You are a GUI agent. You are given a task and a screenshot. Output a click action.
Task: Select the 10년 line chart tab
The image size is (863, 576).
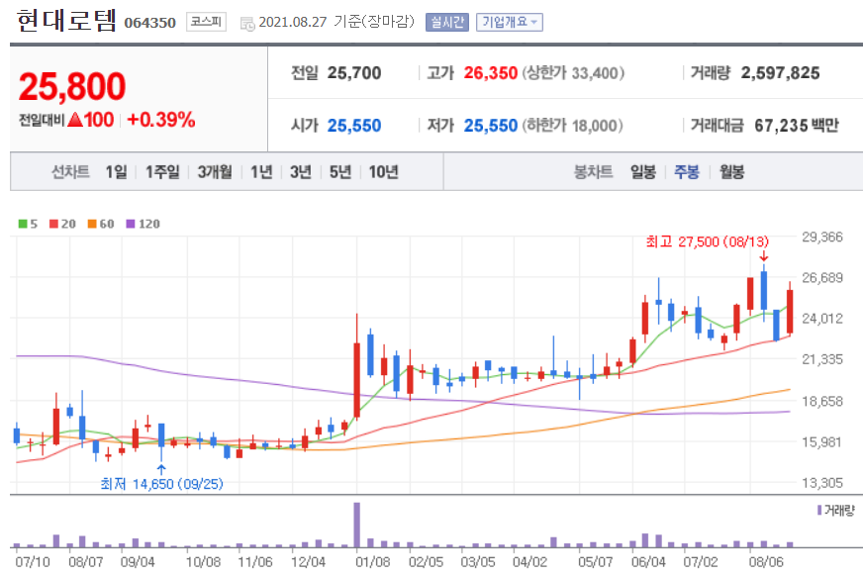point(384,172)
